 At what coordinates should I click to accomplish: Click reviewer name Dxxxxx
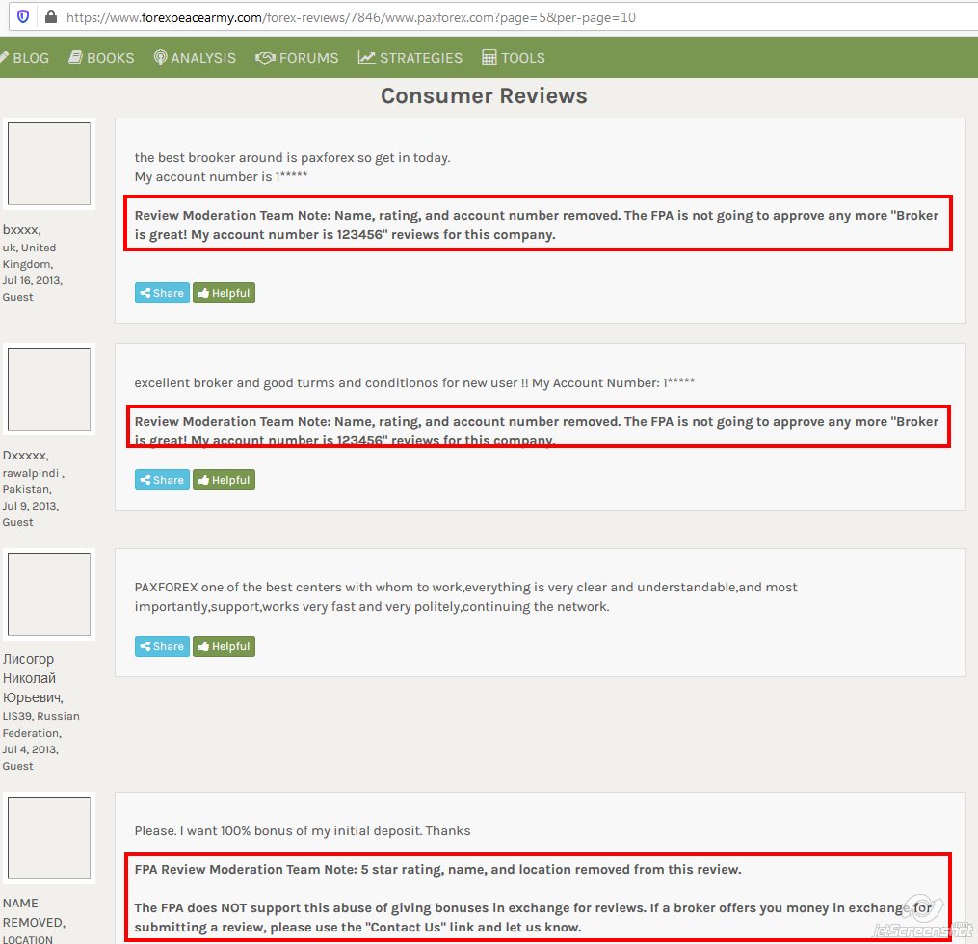25,456
